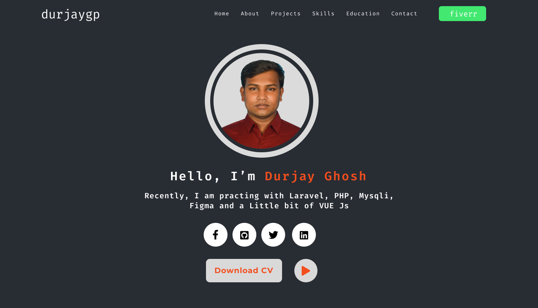Open the GitHub profile icon
The image size is (538, 308).
coord(244,235)
